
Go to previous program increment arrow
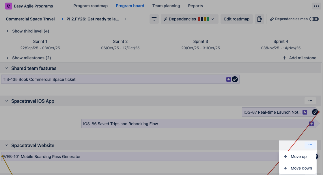pos(62,19)
